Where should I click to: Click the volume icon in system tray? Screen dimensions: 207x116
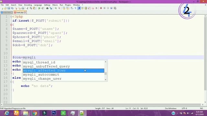[188, 113]
